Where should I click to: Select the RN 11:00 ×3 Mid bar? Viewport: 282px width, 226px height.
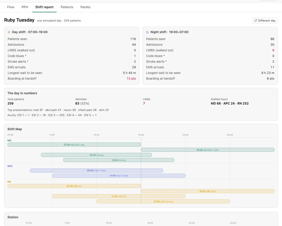point(119,196)
